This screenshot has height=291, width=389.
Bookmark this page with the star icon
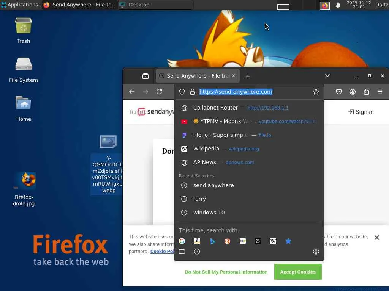coord(316,92)
